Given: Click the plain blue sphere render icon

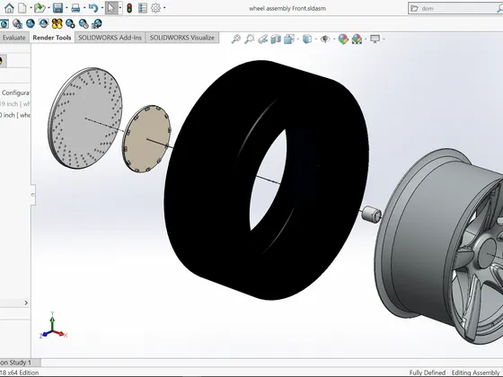Looking at the screenshot, I should click(x=31, y=23).
